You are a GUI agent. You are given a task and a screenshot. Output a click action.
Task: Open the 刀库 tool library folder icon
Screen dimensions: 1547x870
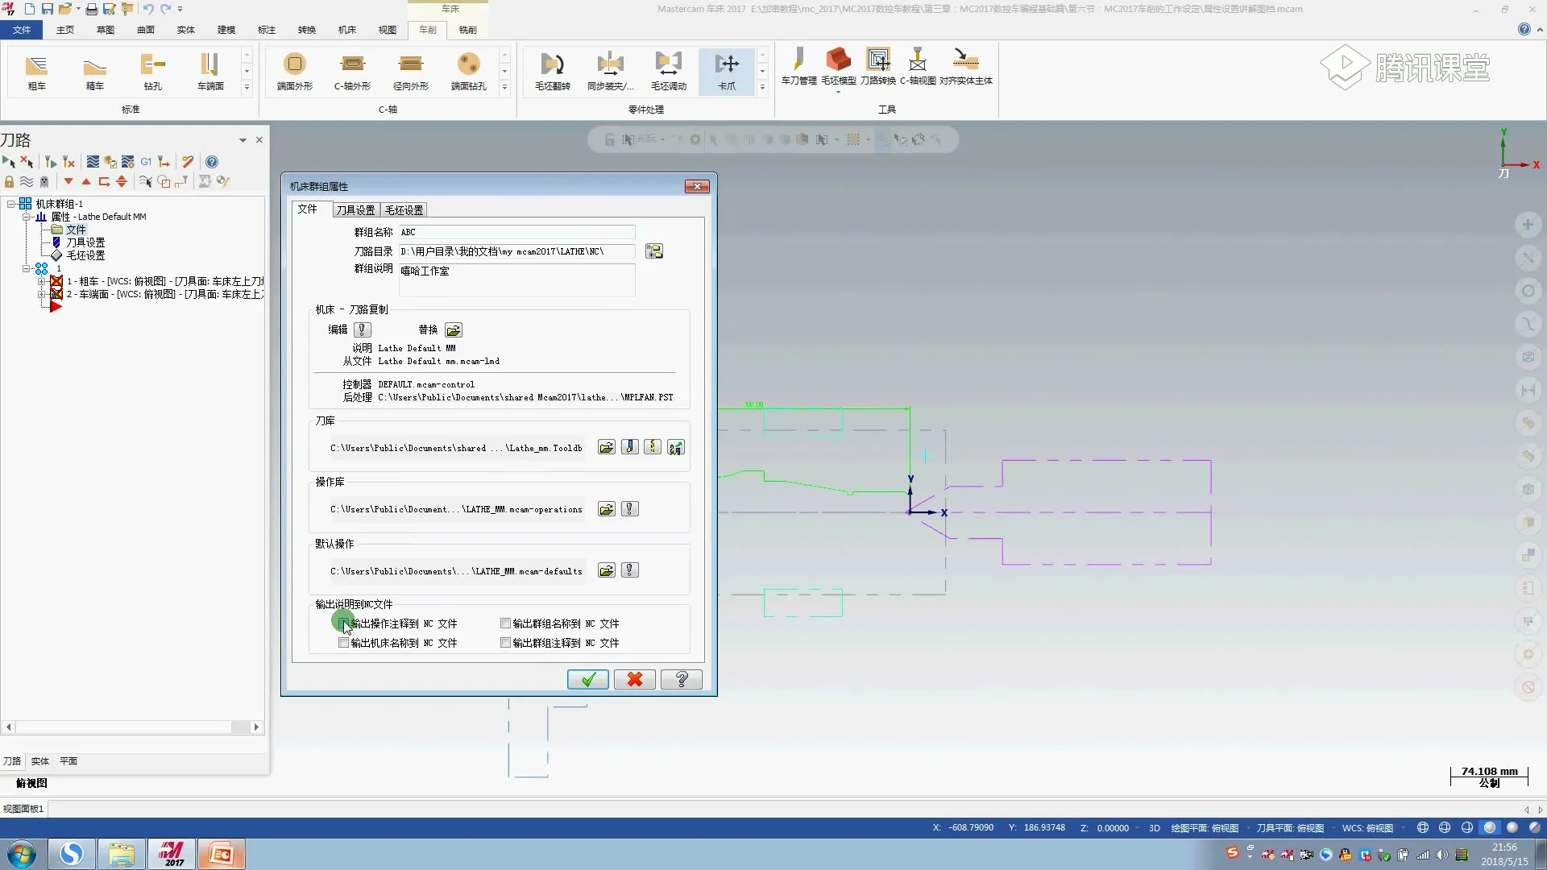coord(606,448)
